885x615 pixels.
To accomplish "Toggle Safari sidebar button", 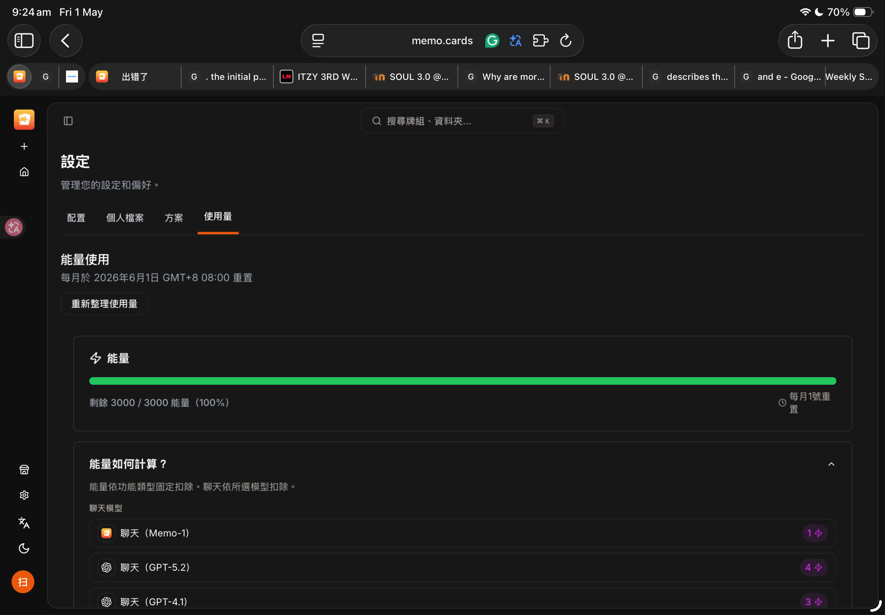I will click(x=24, y=40).
